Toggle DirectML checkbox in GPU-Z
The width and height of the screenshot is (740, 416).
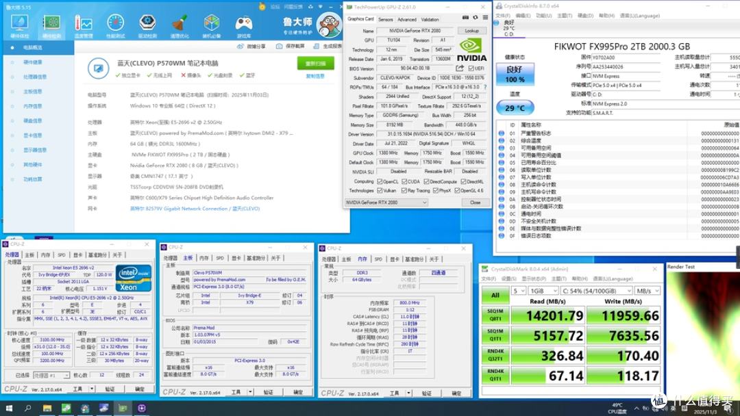pos(463,181)
